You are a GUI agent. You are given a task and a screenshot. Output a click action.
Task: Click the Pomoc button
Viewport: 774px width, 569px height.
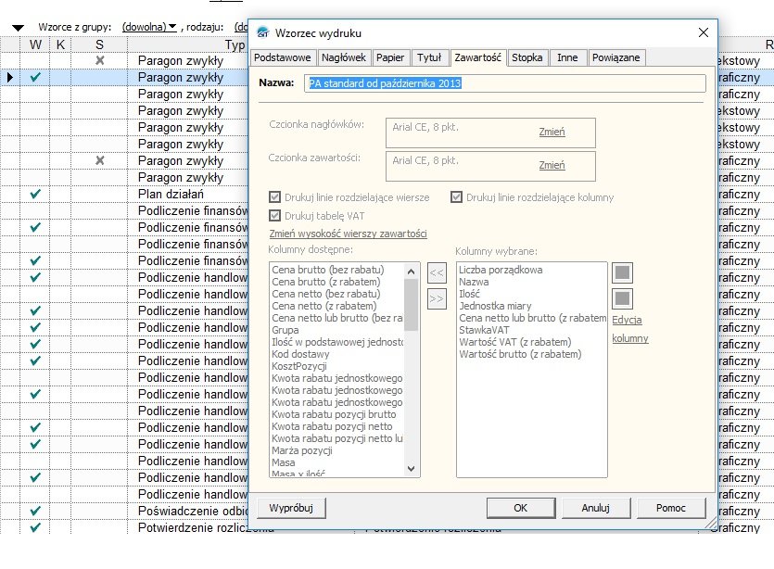point(671,508)
